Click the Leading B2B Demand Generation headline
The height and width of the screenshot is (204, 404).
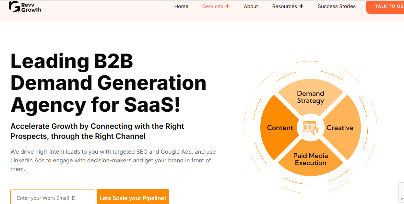click(x=108, y=83)
